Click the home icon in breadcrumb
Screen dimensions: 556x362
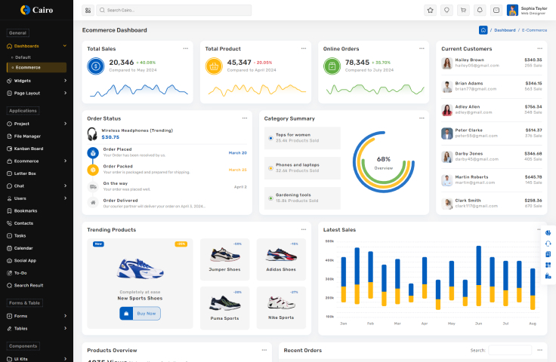click(x=483, y=30)
